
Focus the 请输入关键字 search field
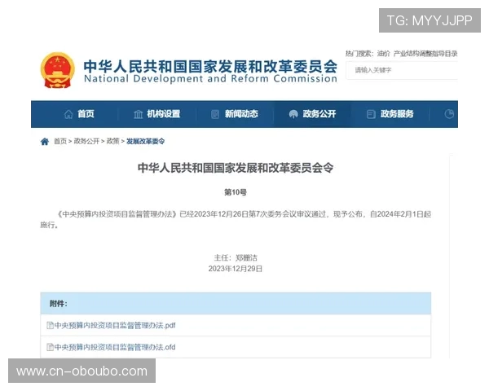tap(402, 70)
